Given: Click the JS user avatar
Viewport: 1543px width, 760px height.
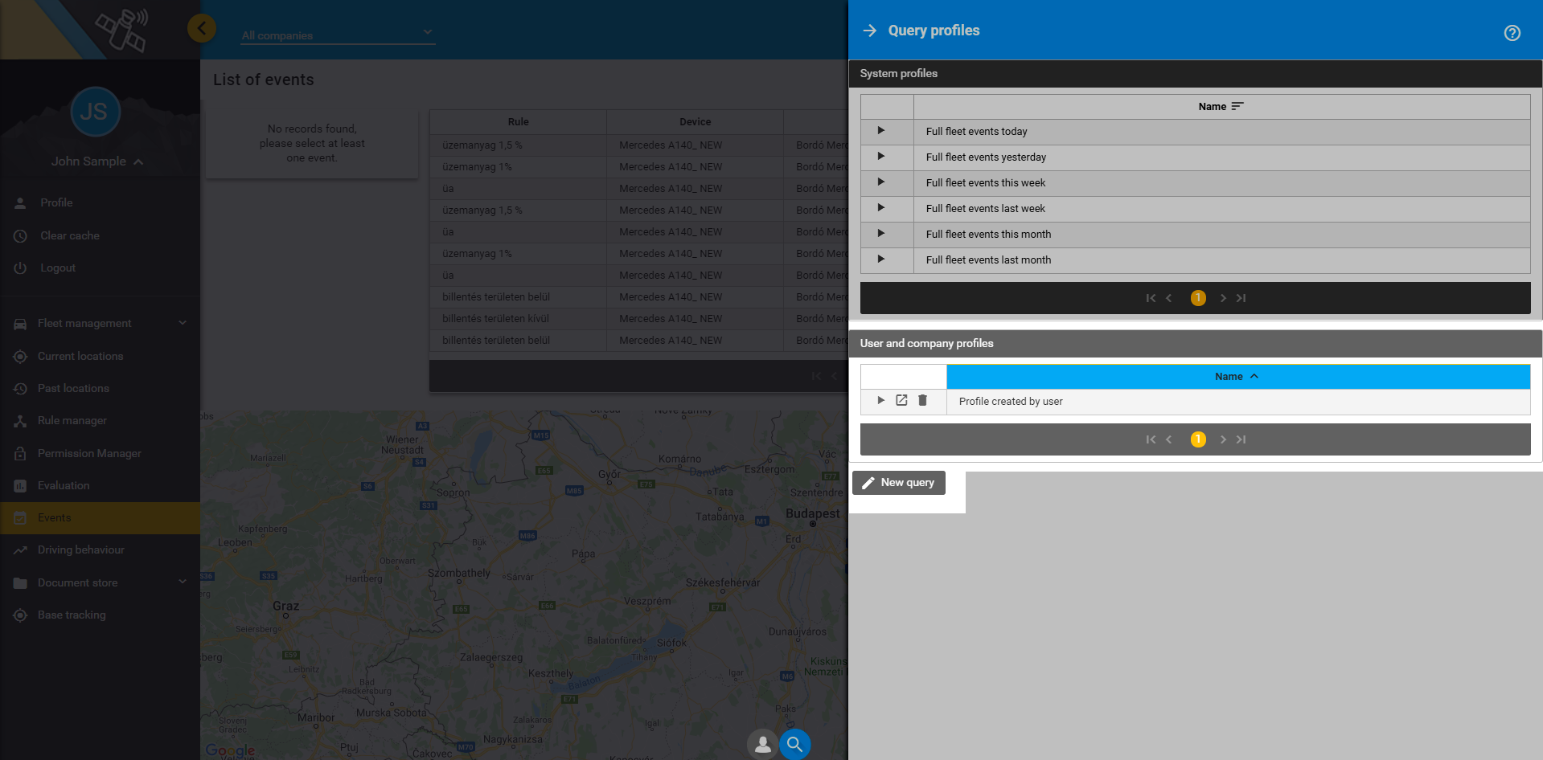Looking at the screenshot, I should click(95, 112).
